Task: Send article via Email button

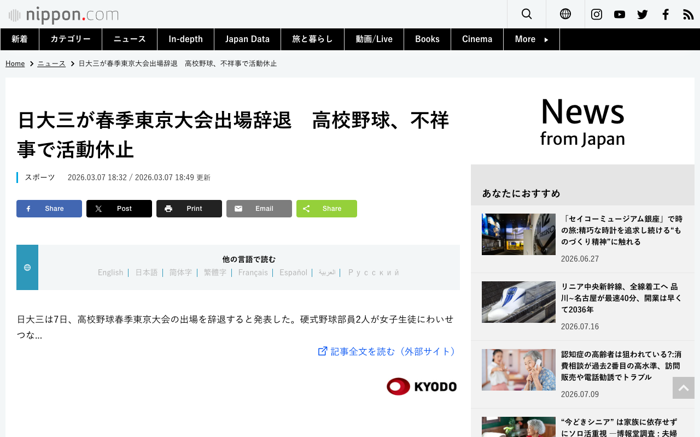Action: pyautogui.click(x=259, y=209)
